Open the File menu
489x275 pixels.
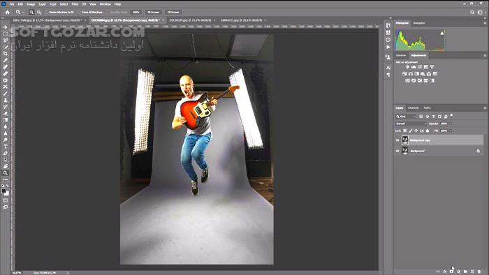pos(12,4)
